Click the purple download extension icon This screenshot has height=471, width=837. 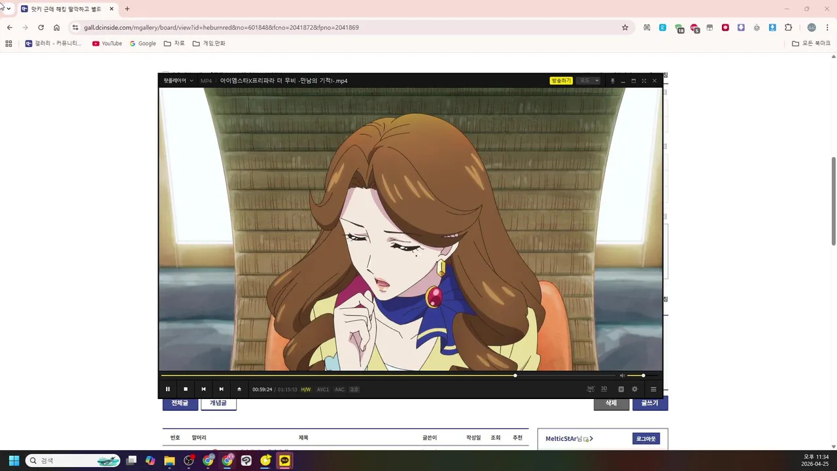click(x=741, y=27)
